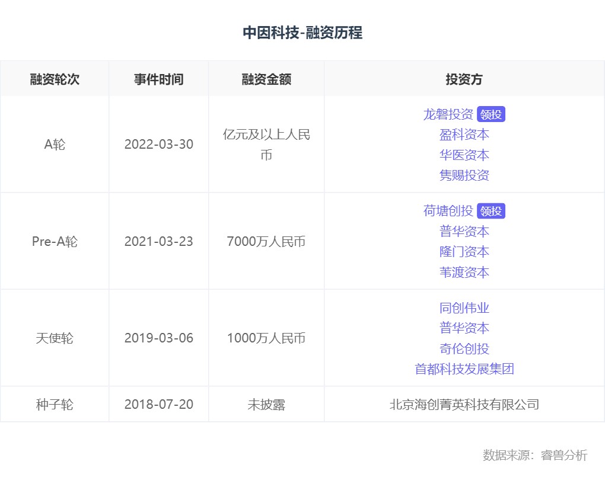Click the 数据来源：睿兽分析 source text
605x487 pixels.
[x=534, y=455]
